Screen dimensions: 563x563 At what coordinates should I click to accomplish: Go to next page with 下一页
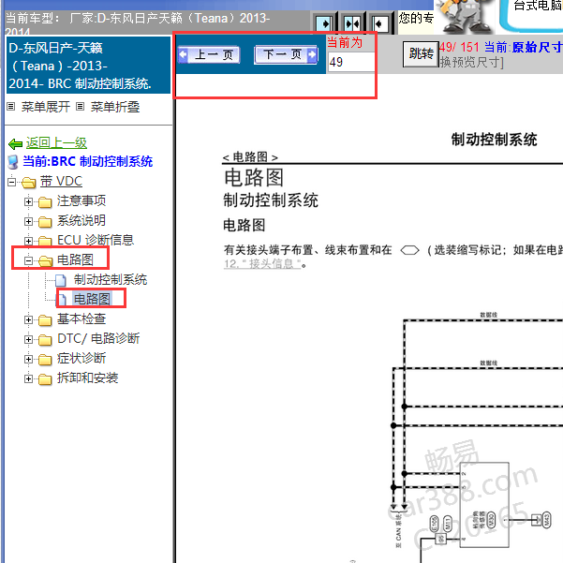(x=286, y=55)
